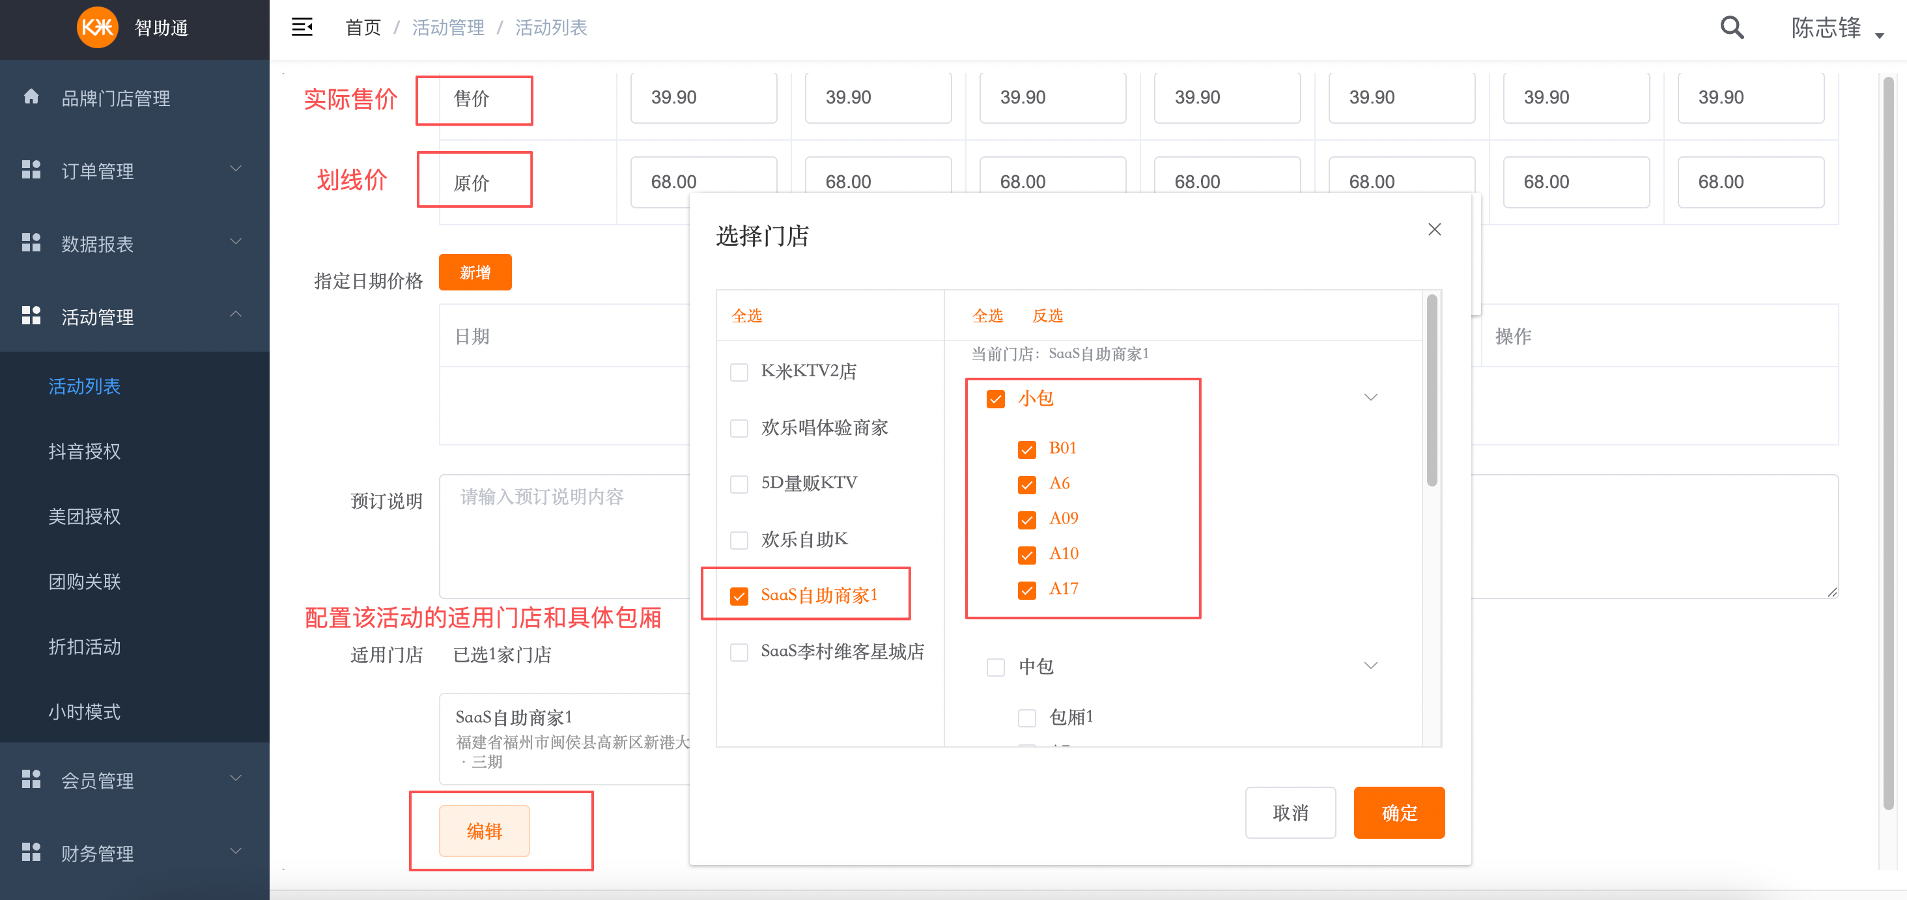Check the 包厢1 checkbox
The height and width of the screenshot is (900, 1907).
(1027, 716)
